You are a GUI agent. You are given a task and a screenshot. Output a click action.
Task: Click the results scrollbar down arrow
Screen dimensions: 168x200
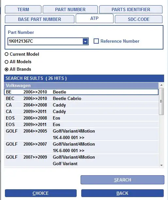(x=161, y=165)
